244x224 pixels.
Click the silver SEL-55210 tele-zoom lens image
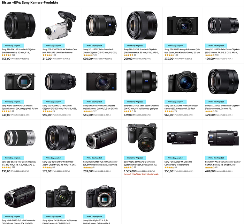(x=20, y=138)
